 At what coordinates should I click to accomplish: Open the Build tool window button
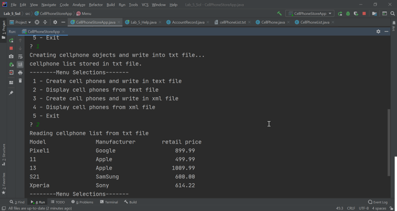click(x=130, y=202)
